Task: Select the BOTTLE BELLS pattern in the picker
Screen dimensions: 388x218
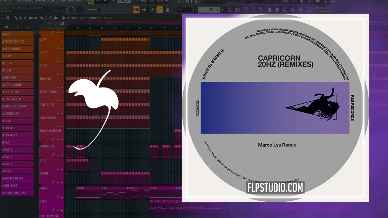Action: point(18,178)
